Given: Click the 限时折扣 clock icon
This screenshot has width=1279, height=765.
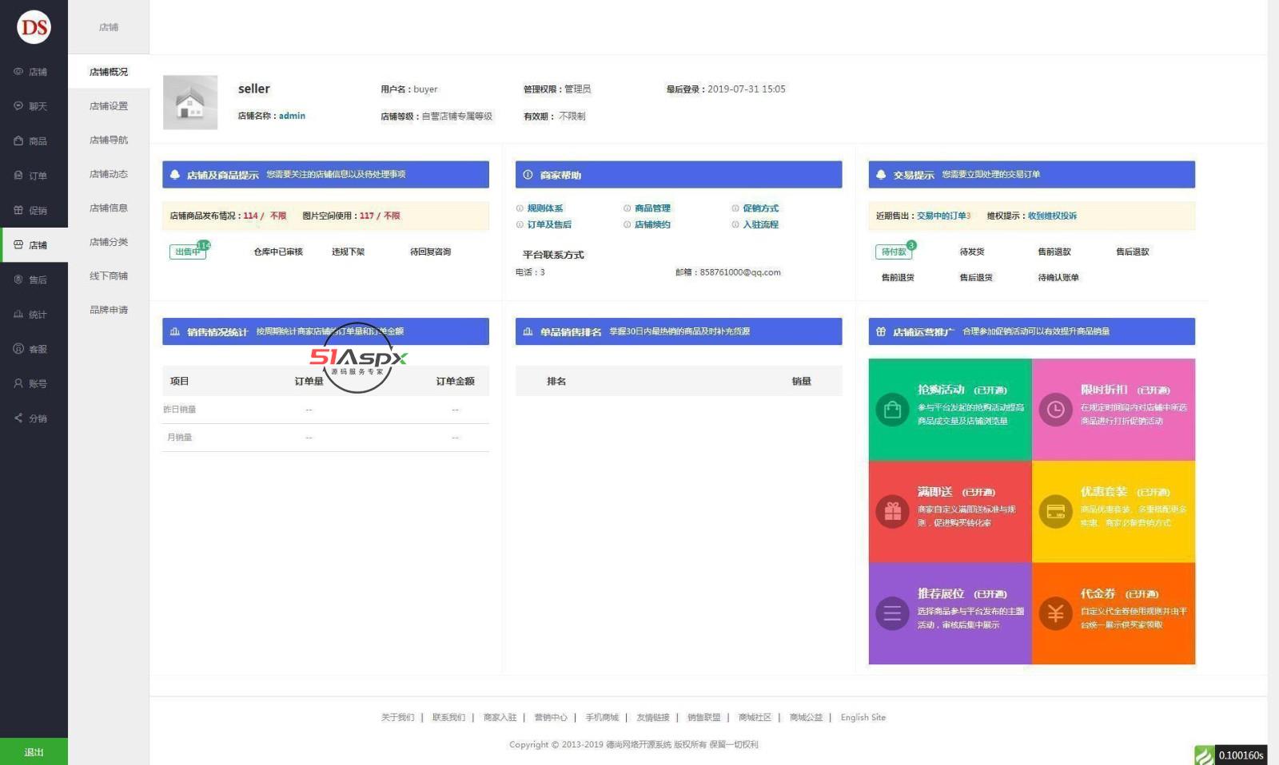Looking at the screenshot, I should 1055,410.
